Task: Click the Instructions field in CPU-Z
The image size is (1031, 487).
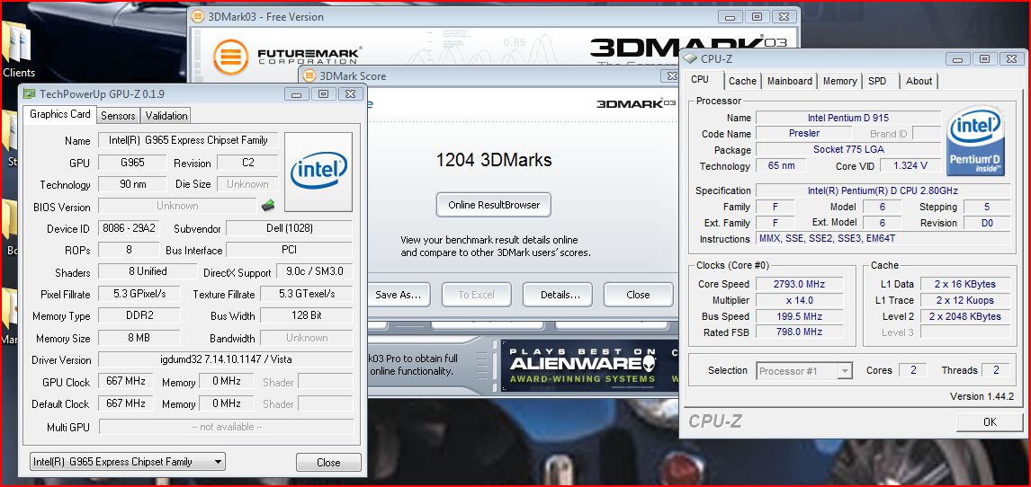Action: click(883, 239)
